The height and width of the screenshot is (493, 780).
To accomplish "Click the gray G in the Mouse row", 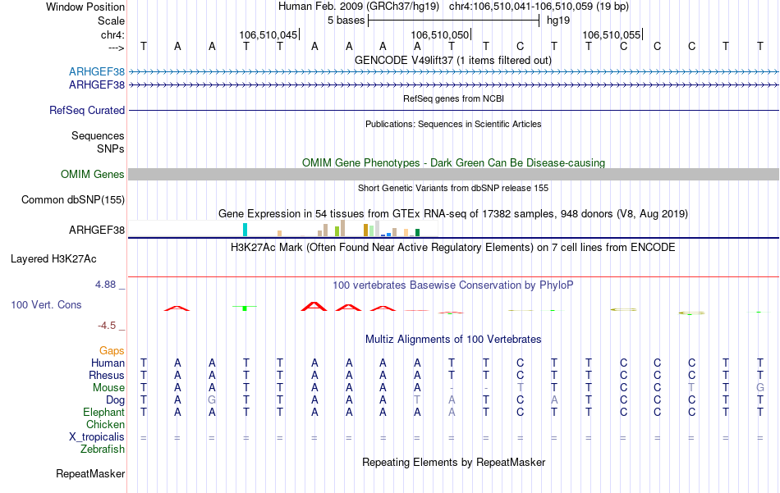I will pos(760,388).
